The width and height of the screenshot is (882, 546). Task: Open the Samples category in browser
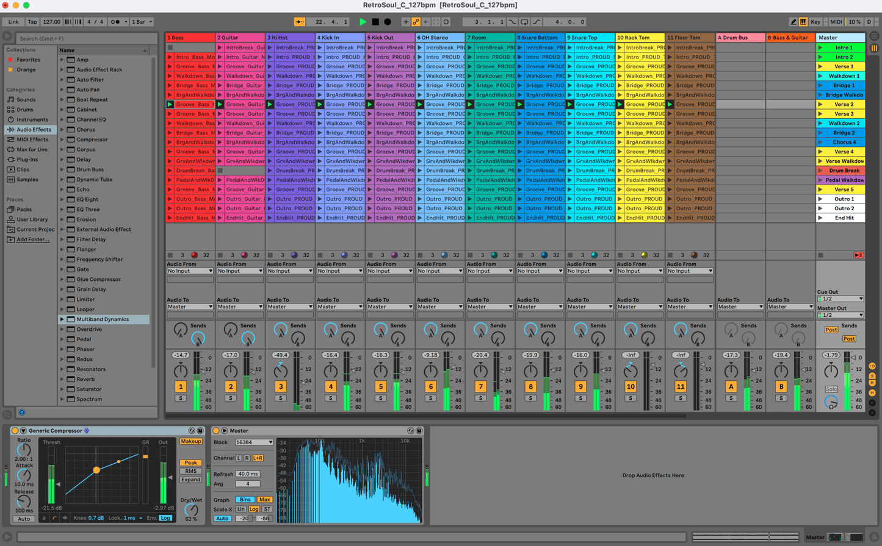tap(27, 179)
